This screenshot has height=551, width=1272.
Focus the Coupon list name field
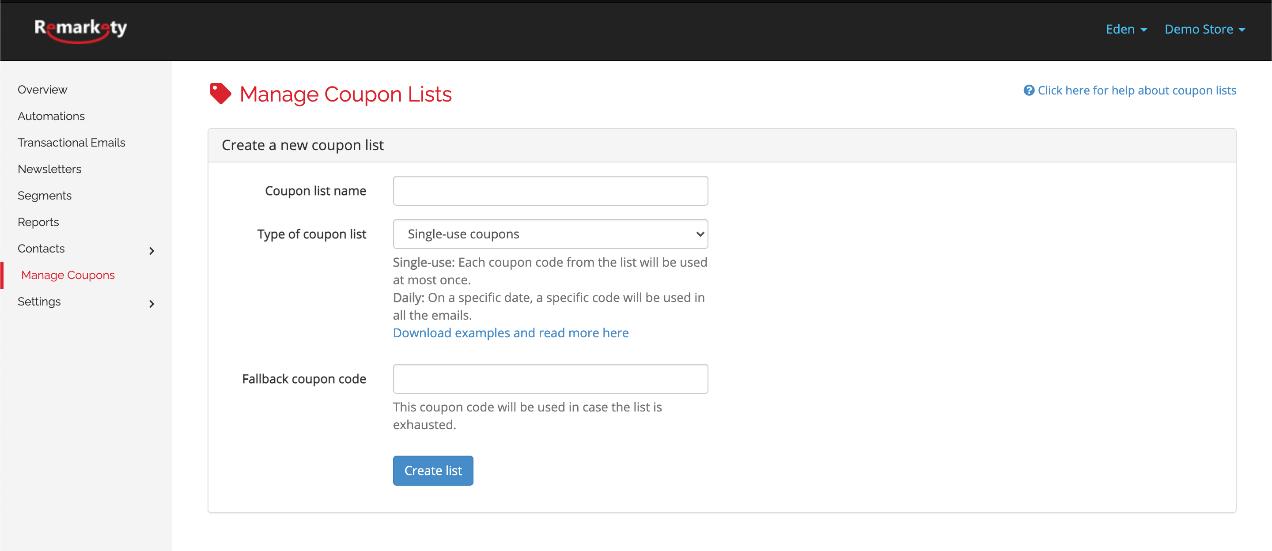(x=550, y=191)
